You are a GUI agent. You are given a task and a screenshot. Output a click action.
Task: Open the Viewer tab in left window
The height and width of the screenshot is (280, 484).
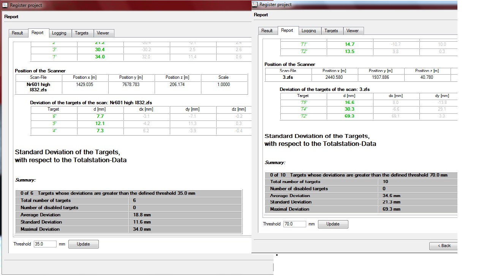coord(103,33)
